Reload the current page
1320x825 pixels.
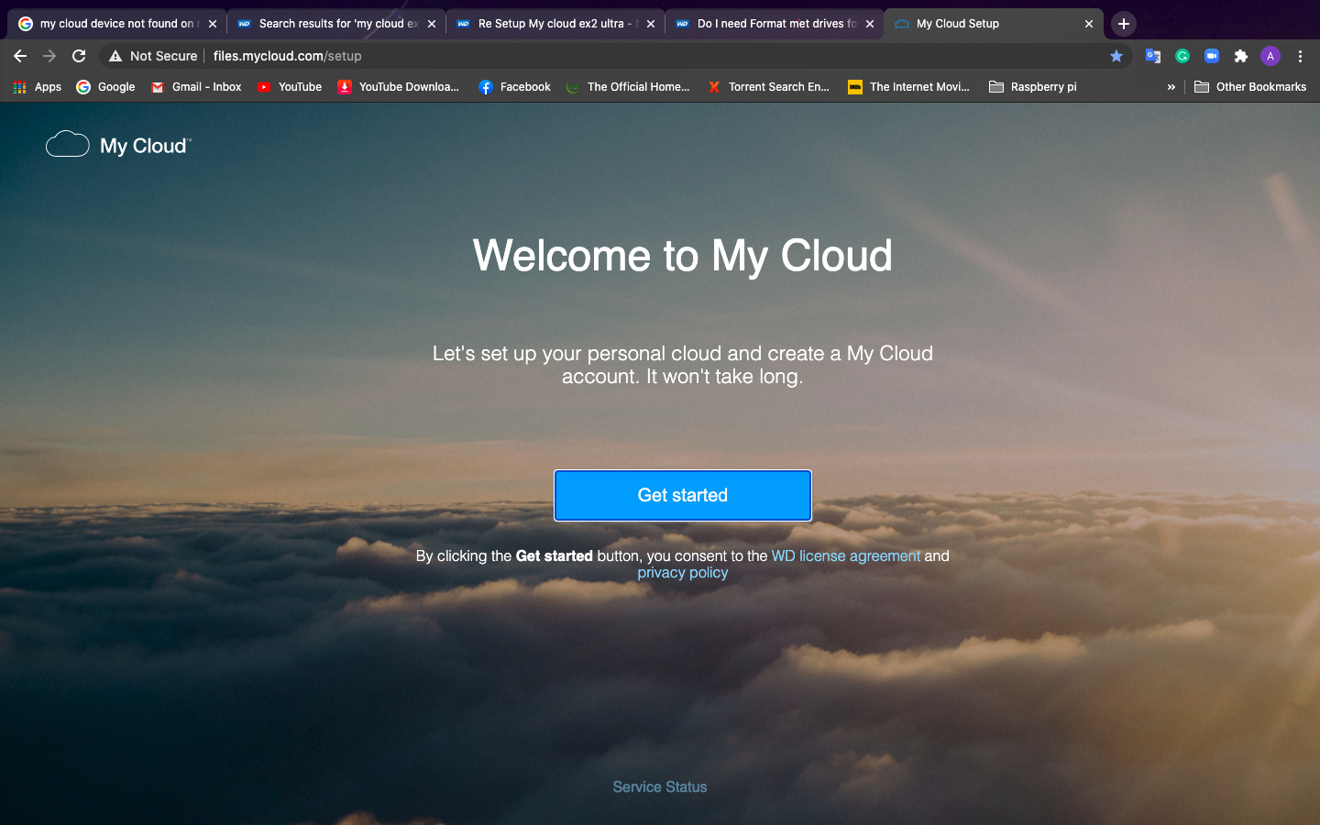coord(79,56)
